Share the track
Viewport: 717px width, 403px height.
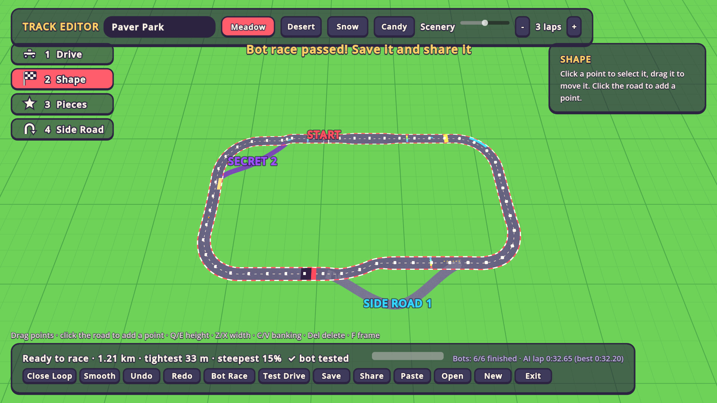372,376
